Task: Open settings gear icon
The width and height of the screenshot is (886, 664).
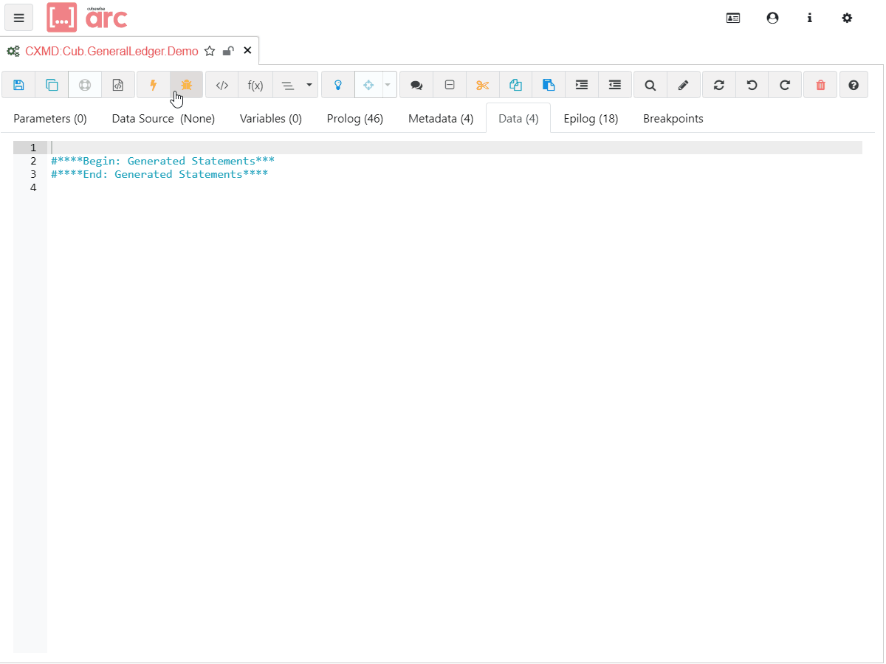Action: pyautogui.click(x=847, y=18)
